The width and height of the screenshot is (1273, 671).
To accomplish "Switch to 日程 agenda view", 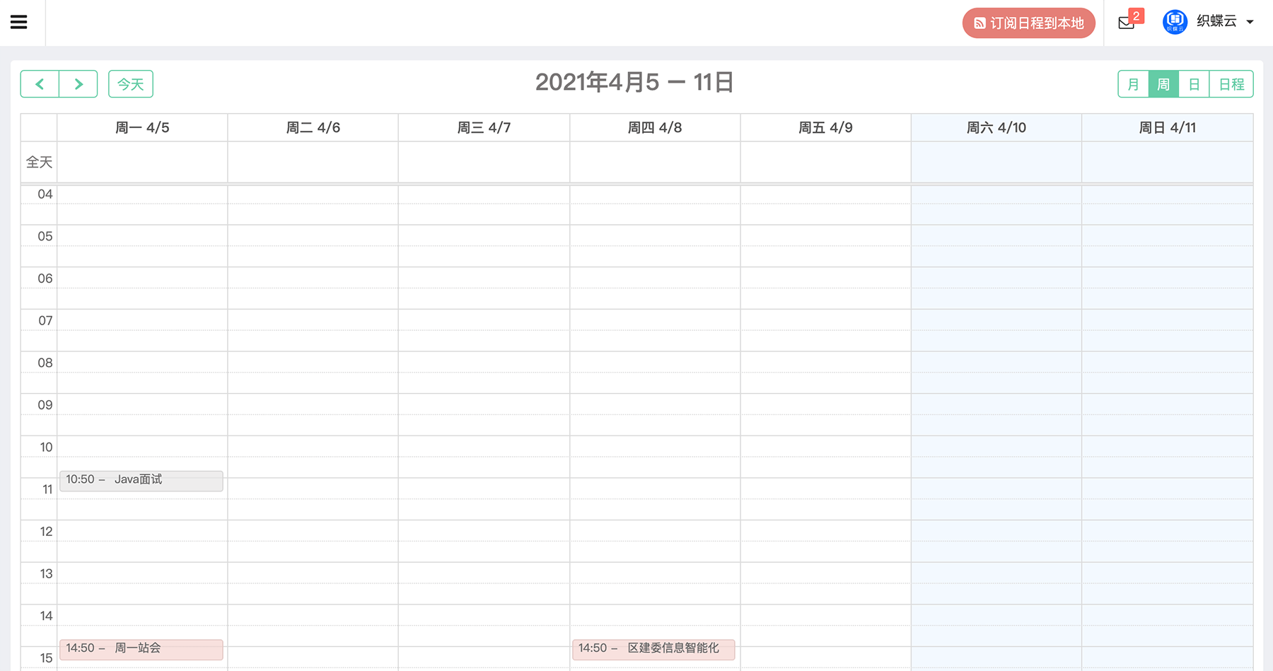I will [1231, 84].
